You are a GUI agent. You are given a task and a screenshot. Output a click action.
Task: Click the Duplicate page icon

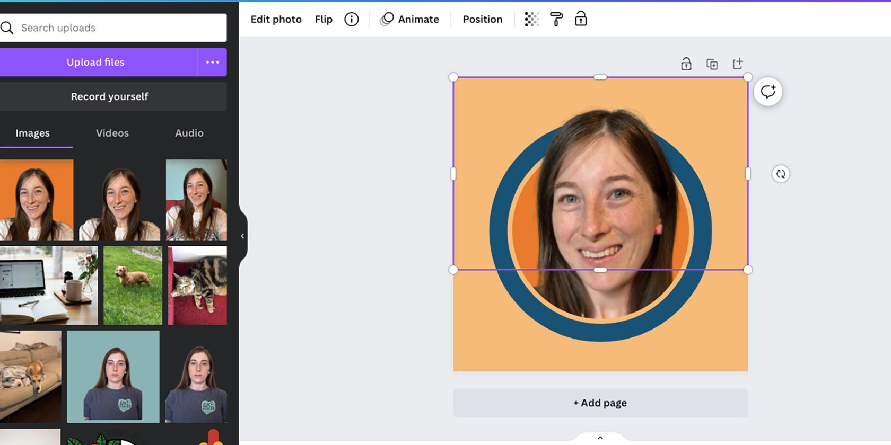[712, 64]
